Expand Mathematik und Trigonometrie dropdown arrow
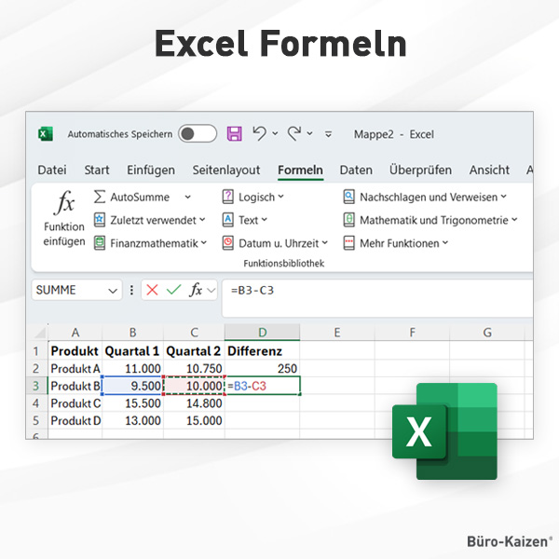 [x=514, y=220]
